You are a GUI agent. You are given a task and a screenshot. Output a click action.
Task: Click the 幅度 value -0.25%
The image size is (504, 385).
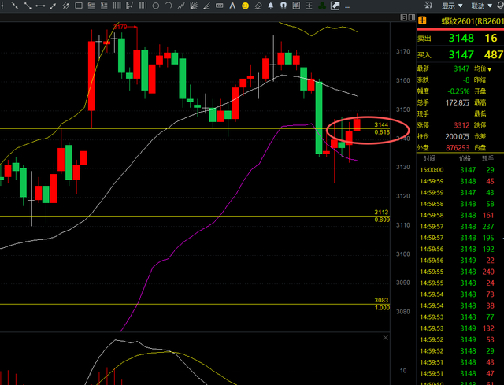click(458, 91)
